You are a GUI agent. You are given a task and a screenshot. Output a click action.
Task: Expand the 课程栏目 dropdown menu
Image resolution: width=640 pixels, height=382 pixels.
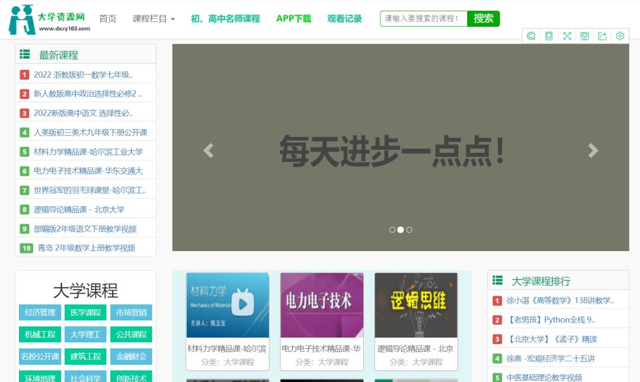(153, 19)
